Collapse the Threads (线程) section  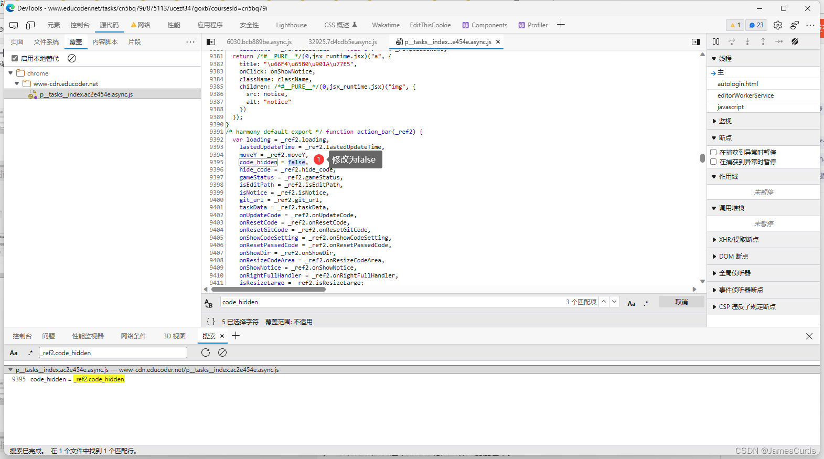714,59
